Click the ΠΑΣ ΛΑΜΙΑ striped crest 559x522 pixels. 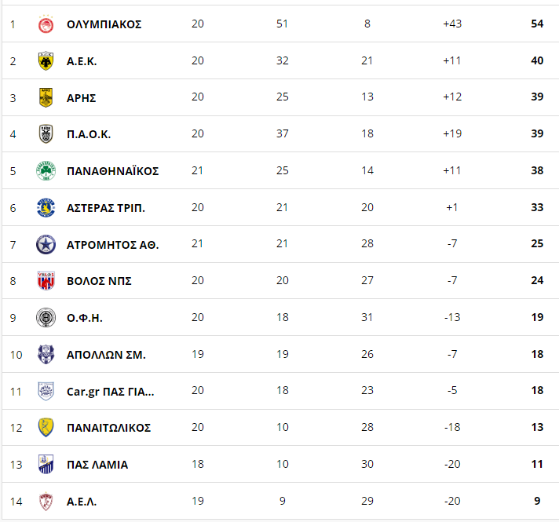click(x=46, y=464)
